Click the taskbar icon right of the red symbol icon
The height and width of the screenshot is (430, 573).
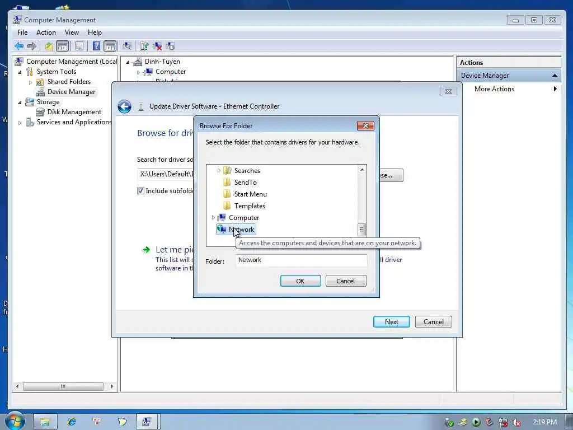(x=123, y=422)
